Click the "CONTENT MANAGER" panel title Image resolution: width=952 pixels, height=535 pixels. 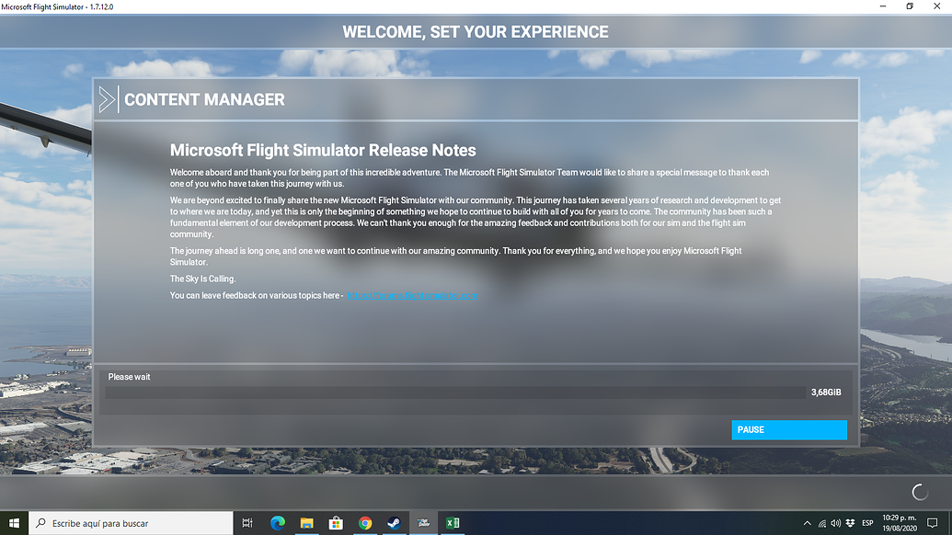[204, 99]
